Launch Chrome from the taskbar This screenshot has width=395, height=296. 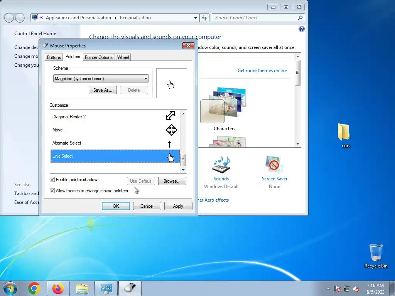click(x=34, y=288)
